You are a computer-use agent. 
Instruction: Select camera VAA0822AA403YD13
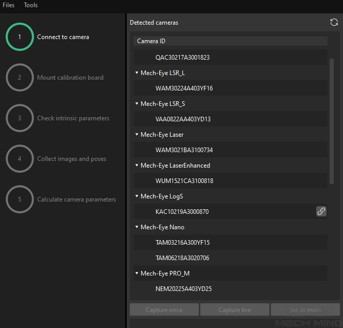pos(231,119)
